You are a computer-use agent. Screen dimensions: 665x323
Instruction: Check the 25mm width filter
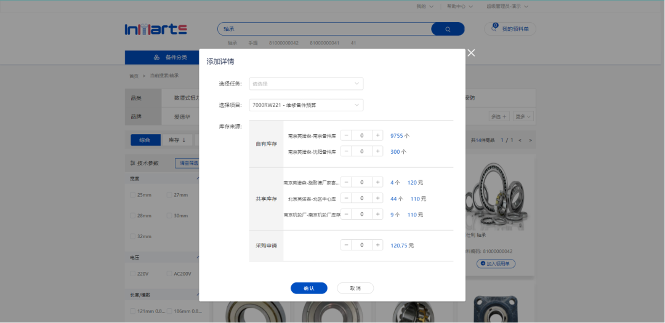click(133, 195)
